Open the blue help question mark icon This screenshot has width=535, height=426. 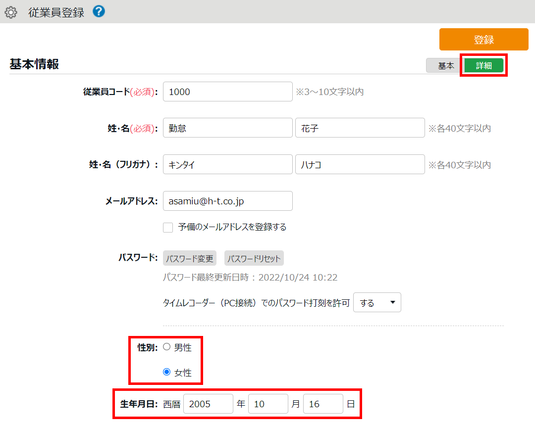(99, 11)
